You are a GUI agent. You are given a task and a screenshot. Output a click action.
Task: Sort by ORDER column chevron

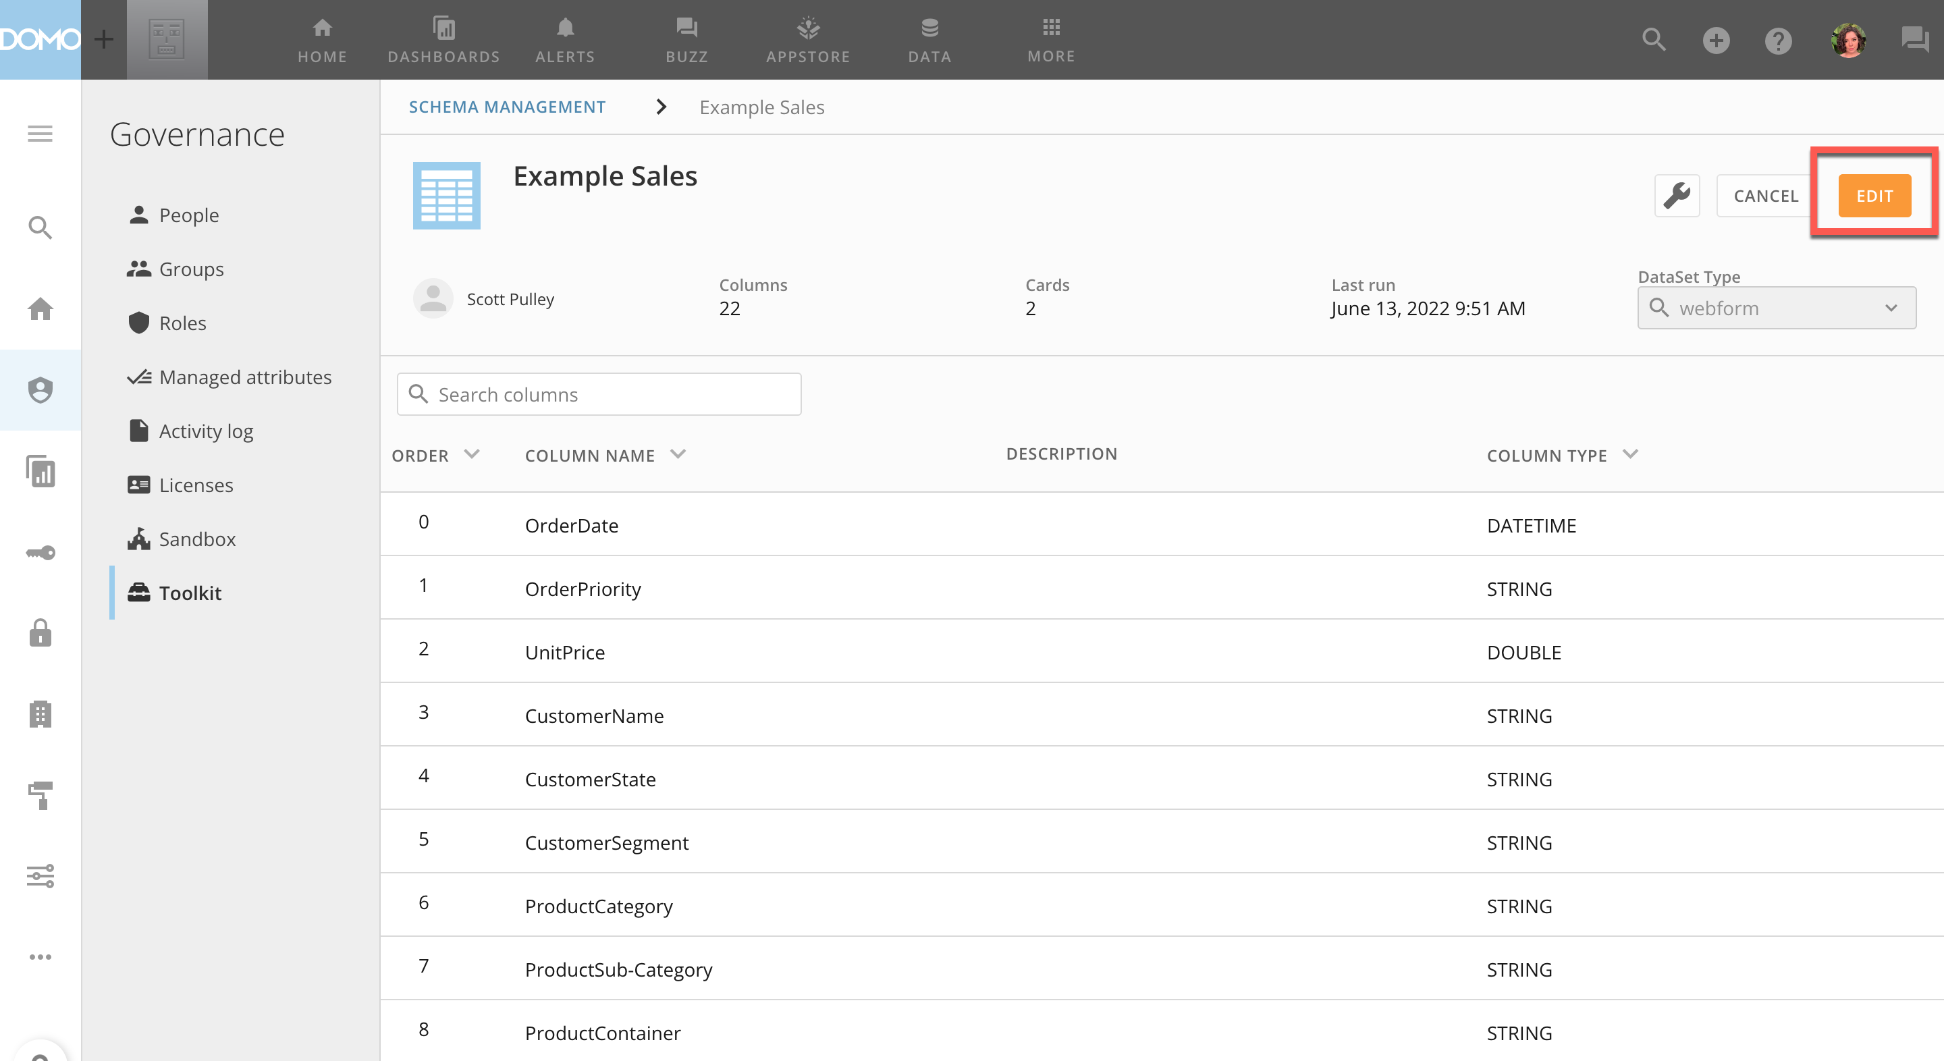472,454
